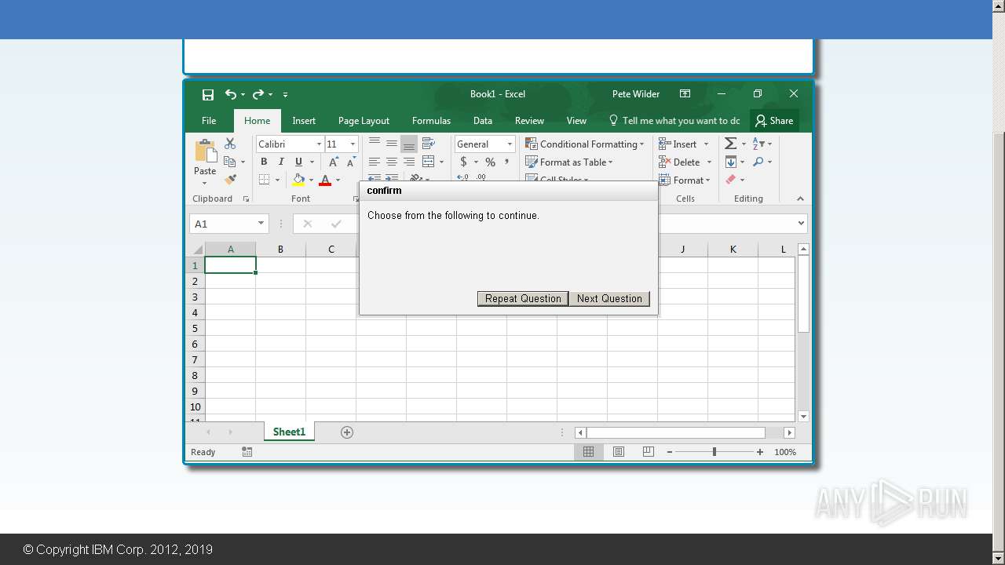Image resolution: width=1005 pixels, height=565 pixels.
Task: Toggle Italic formatting
Action: [x=281, y=162]
